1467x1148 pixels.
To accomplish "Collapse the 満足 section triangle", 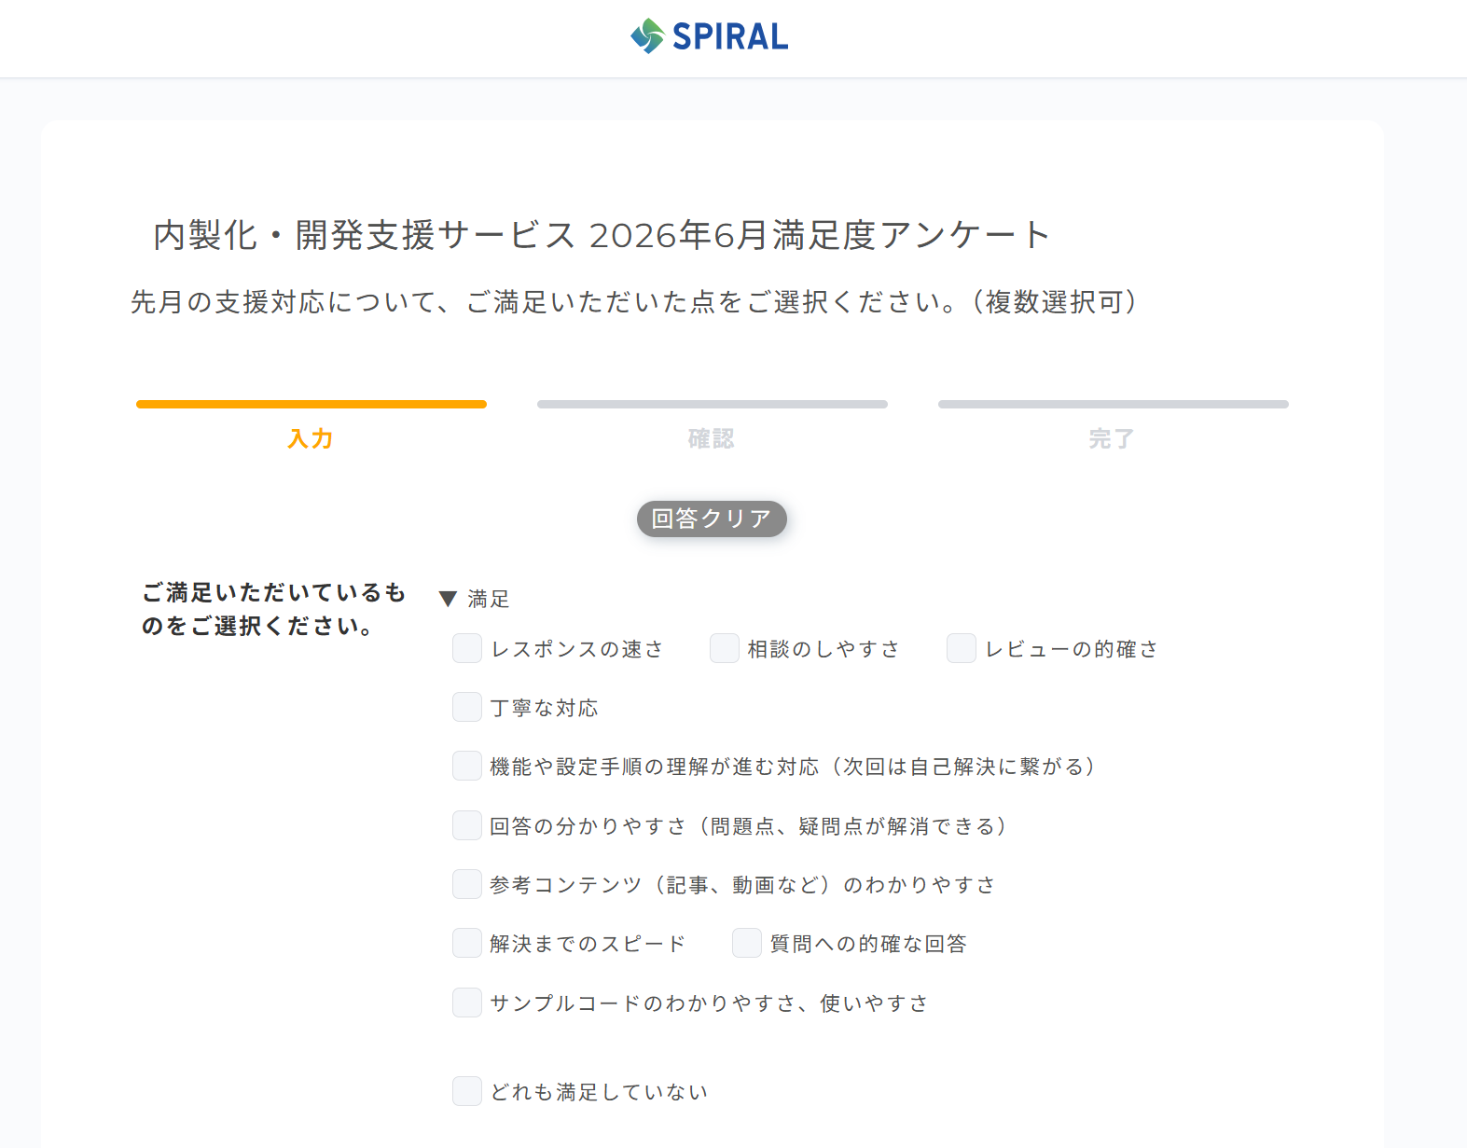I will (x=448, y=599).
